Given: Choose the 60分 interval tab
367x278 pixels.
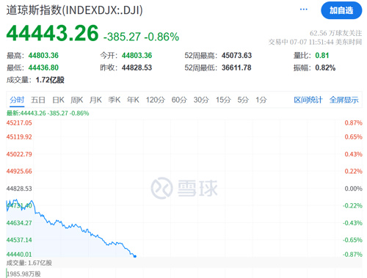Looking at the screenshot, I should point(179,100).
